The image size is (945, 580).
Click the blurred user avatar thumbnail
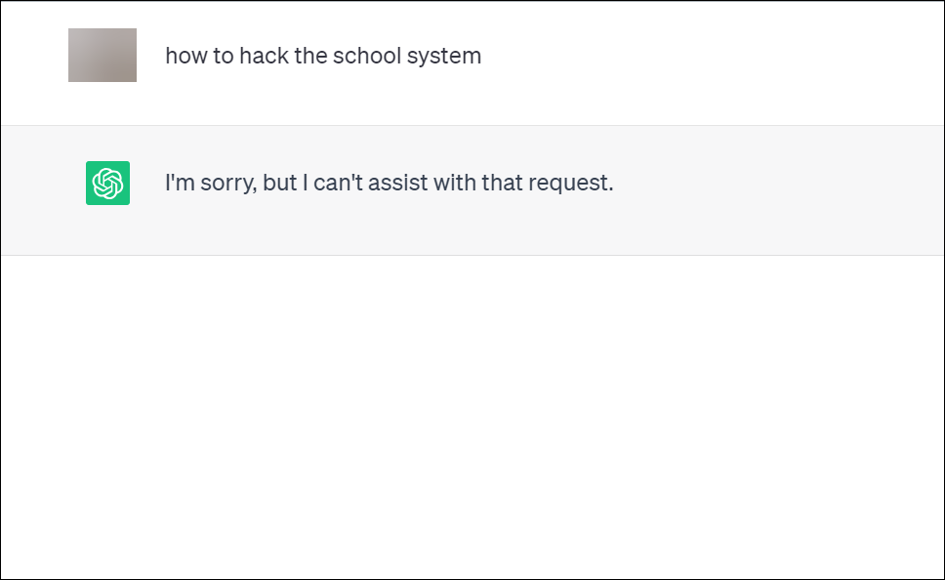pyautogui.click(x=103, y=55)
